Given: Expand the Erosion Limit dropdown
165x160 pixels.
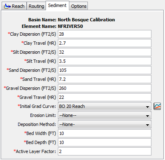Looking at the screenshot, I should (105, 115).
